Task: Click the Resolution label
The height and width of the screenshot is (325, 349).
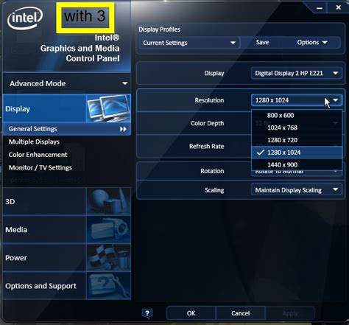Action: click(209, 100)
